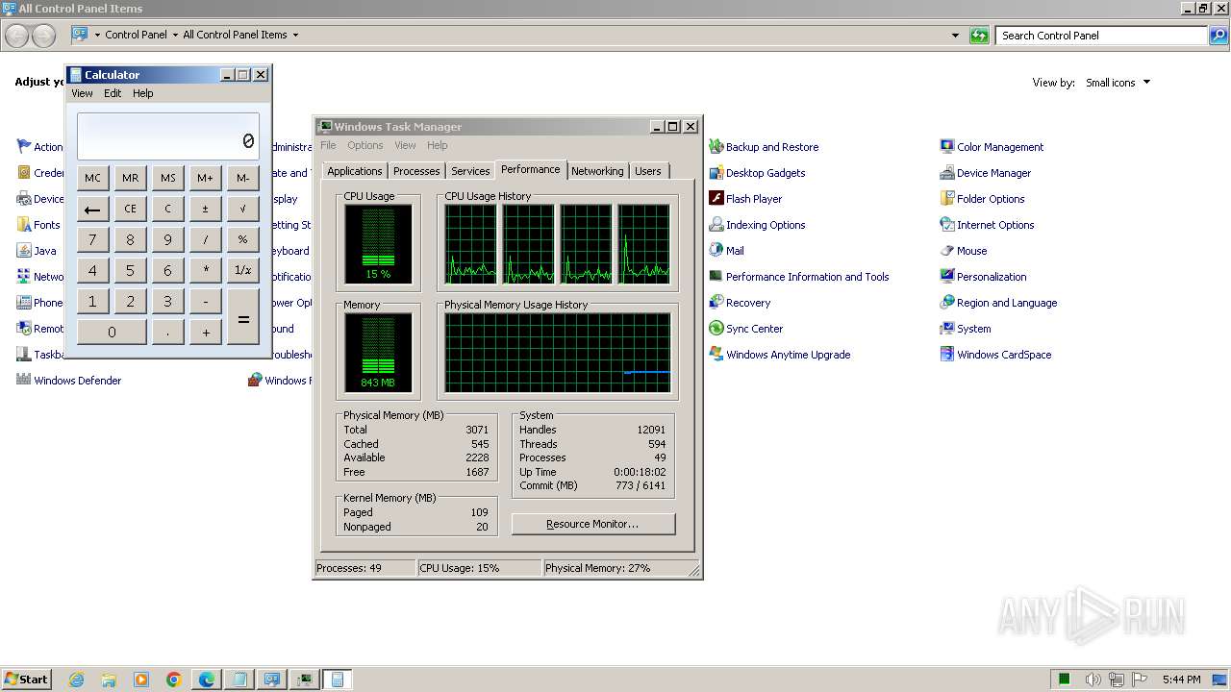
Task: Open Windows Media Player taskbar icon
Action: tap(141, 680)
